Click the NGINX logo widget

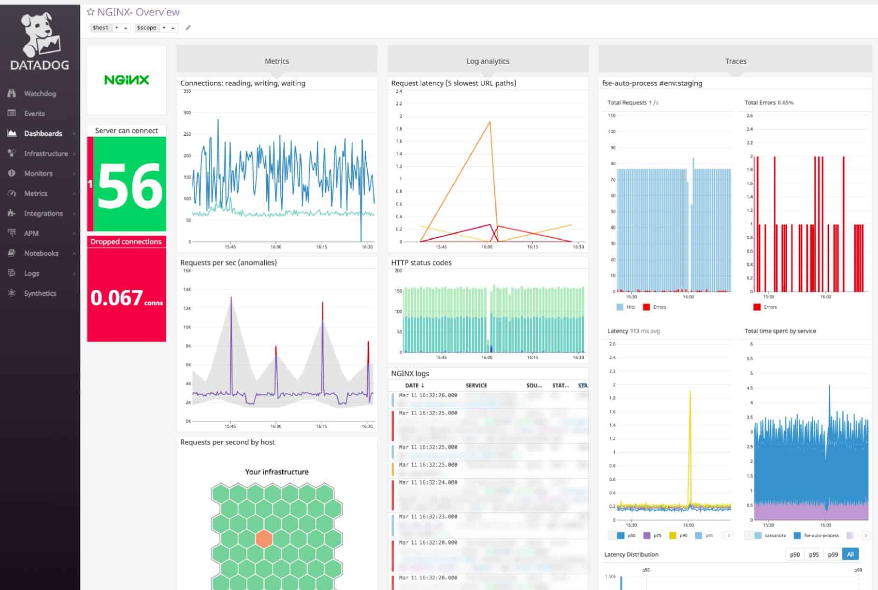pos(127,80)
